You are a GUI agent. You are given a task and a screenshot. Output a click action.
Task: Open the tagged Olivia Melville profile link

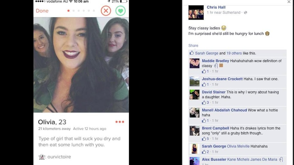pos(238,146)
